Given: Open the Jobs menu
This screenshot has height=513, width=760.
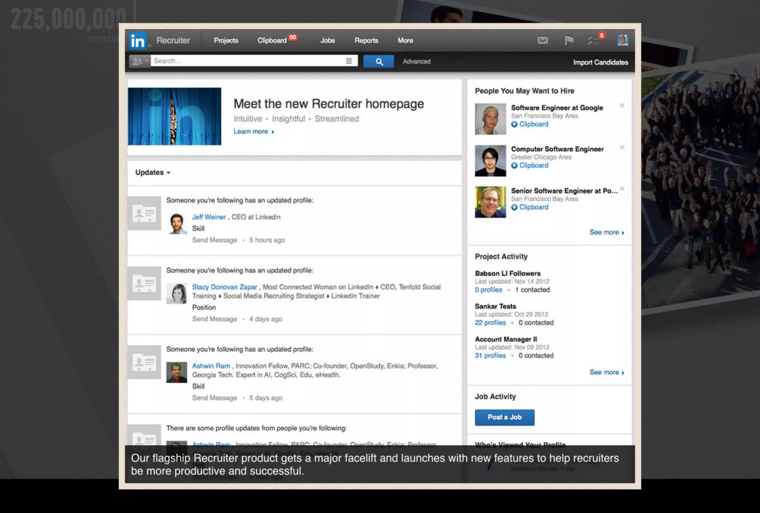Looking at the screenshot, I should pos(327,40).
